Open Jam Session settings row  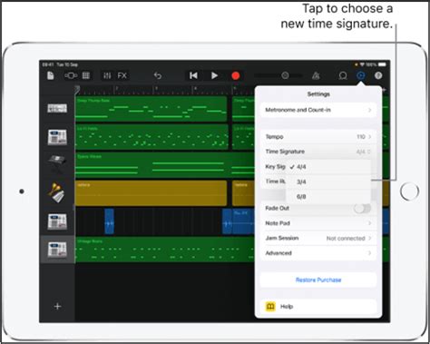point(318,238)
